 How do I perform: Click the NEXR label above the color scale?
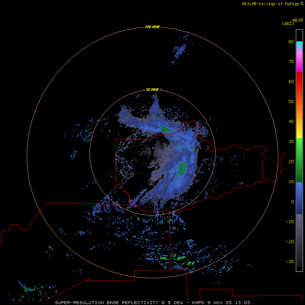(x=298, y=20)
